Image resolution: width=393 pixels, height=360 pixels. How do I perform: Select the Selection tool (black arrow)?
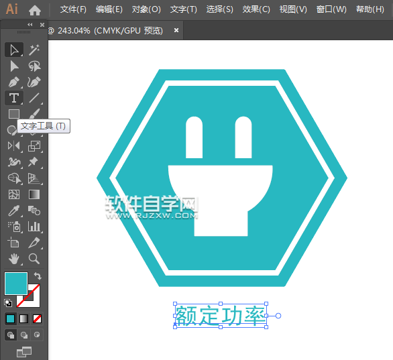pos(14,50)
